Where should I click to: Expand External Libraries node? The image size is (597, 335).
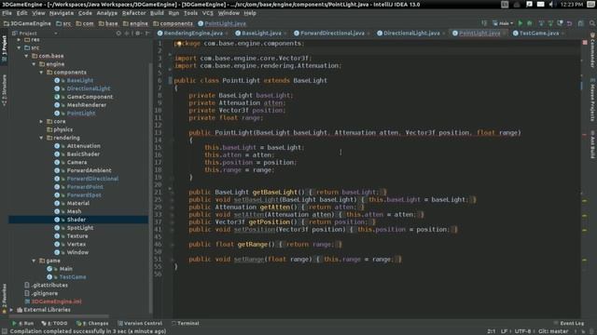click(x=11, y=310)
